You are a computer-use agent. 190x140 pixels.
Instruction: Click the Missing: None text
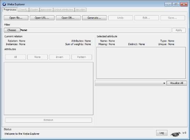click(x=106, y=44)
